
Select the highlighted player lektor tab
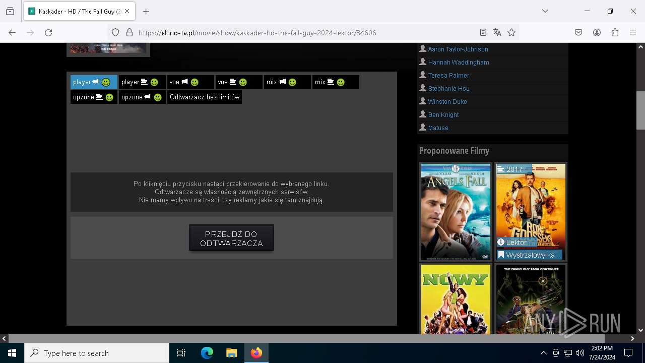coord(94,82)
